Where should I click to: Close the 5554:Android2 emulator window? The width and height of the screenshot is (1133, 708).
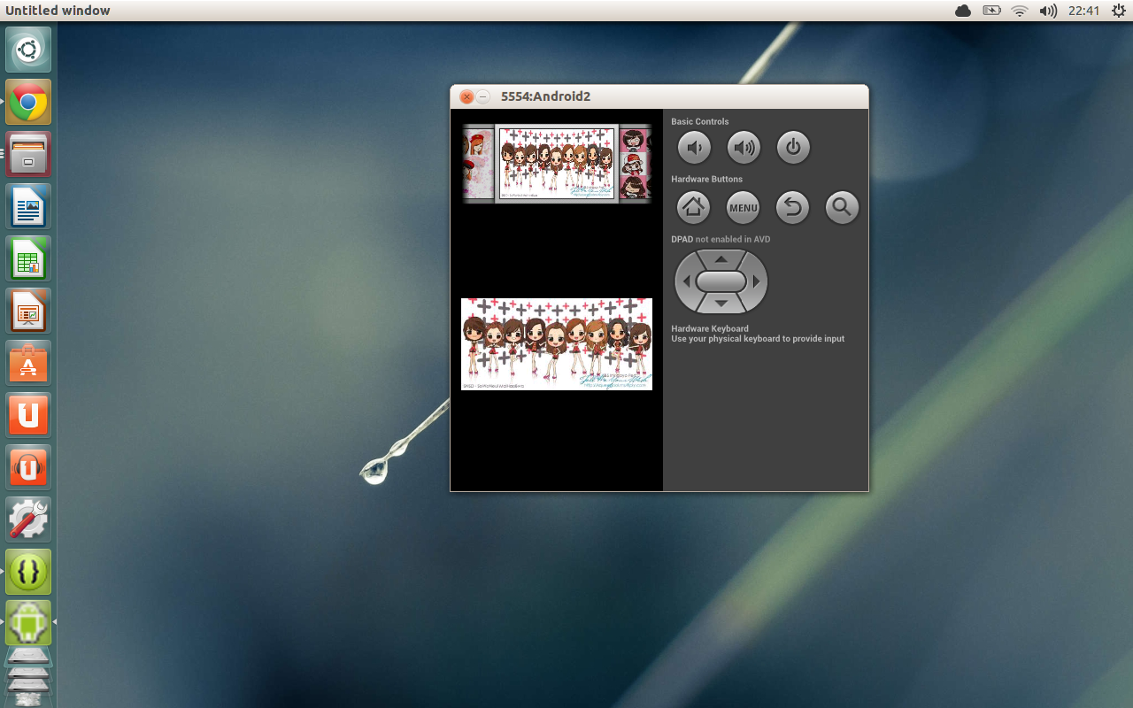pyautogui.click(x=466, y=96)
